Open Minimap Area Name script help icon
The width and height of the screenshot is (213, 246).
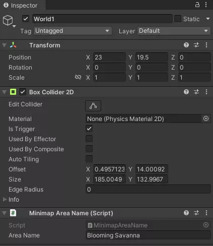pyautogui.click(x=186, y=213)
